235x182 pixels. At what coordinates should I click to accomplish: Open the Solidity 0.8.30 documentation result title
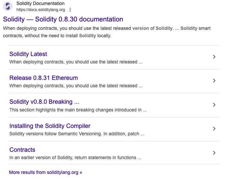(63, 19)
